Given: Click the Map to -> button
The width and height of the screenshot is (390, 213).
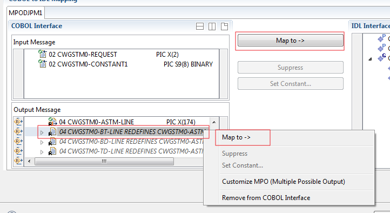Looking at the screenshot, I should tap(290, 41).
